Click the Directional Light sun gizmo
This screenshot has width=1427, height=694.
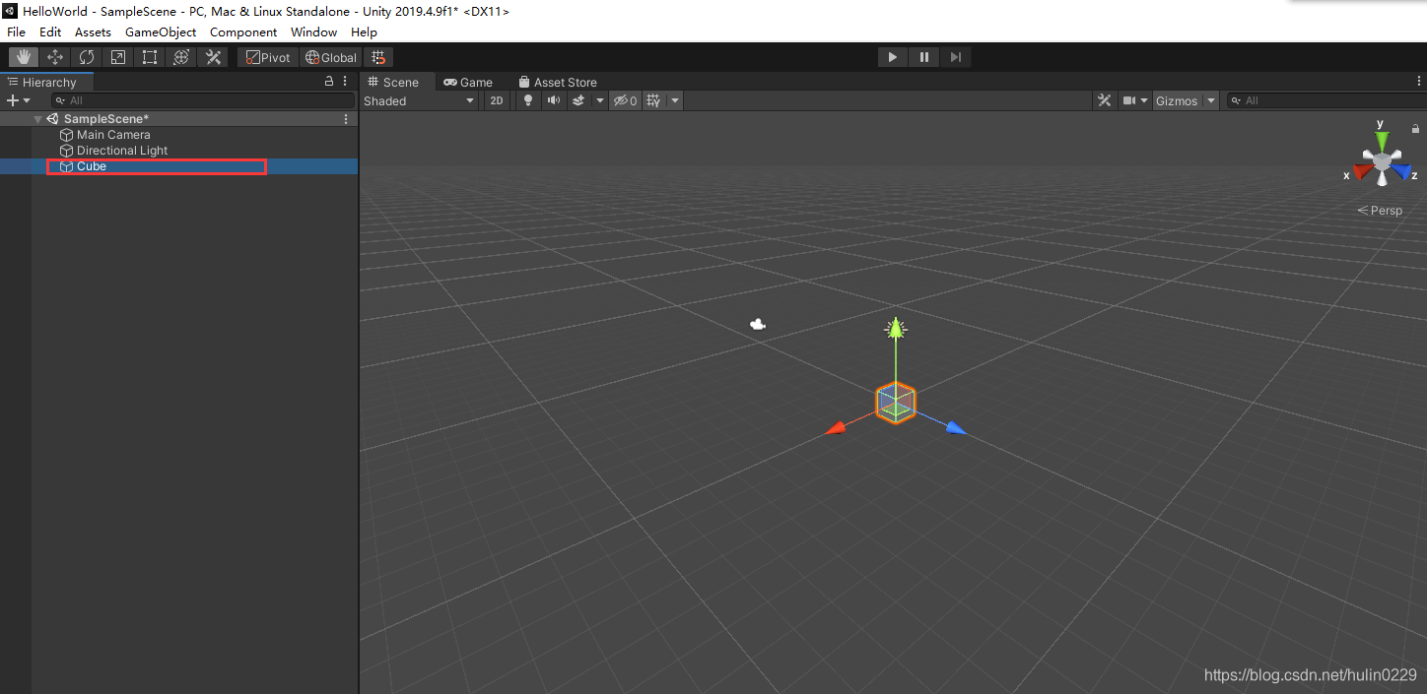pyautogui.click(x=895, y=328)
